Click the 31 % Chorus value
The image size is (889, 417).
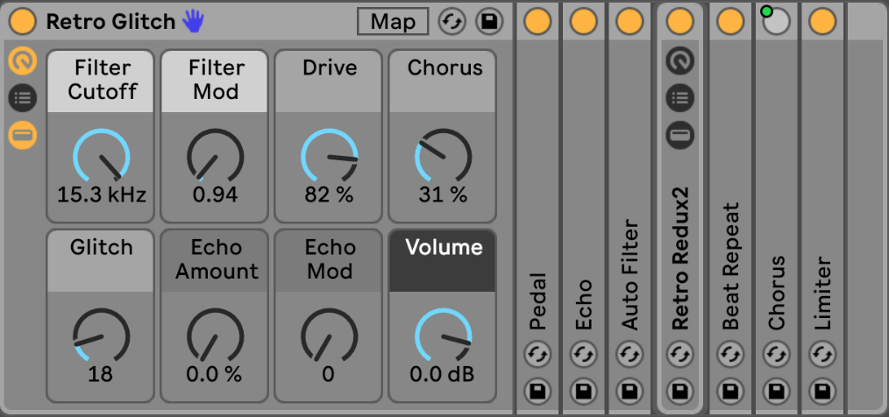(444, 195)
